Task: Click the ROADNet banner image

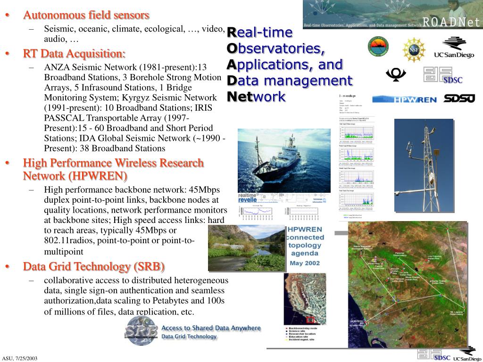Action: pyautogui.click(x=393, y=15)
